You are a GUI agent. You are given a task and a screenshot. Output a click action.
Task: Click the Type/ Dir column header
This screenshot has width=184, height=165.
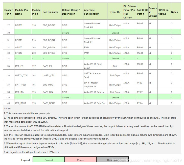point(115,11)
